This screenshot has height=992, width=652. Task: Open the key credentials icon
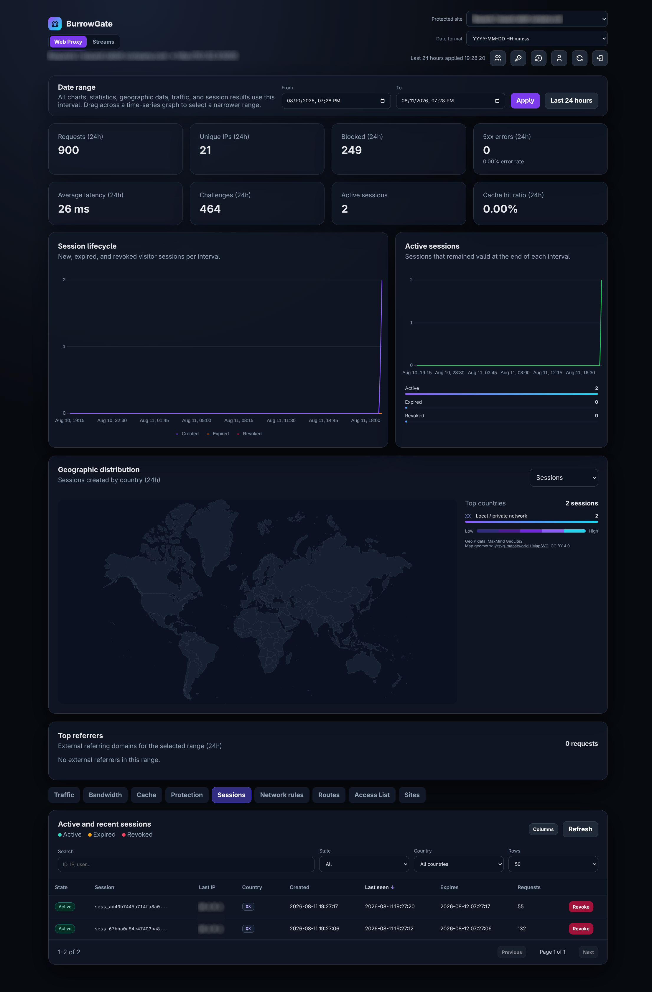tap(518, 58)
